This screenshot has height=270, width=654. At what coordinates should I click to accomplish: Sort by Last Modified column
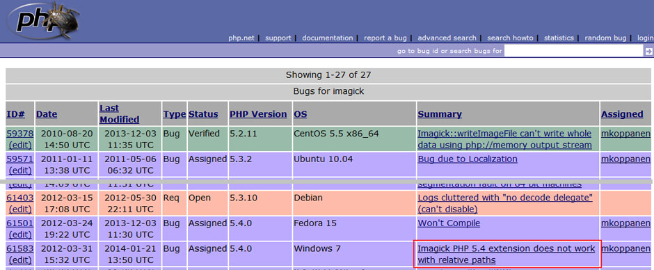click(x=119, y=113)
